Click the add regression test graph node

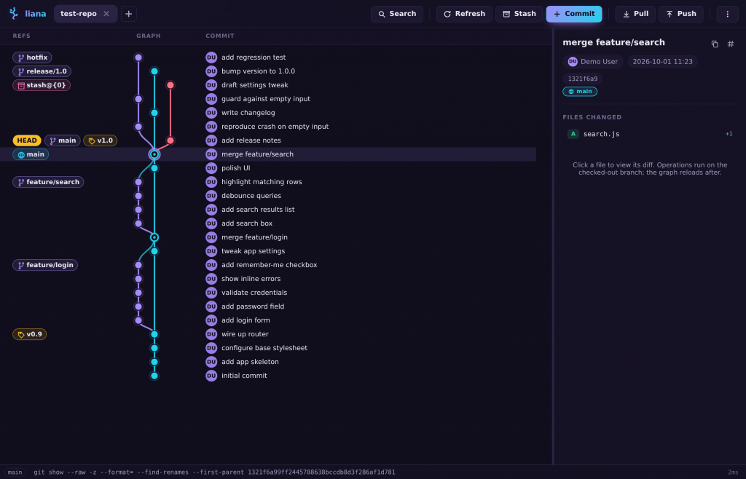[x=138, y=58]
